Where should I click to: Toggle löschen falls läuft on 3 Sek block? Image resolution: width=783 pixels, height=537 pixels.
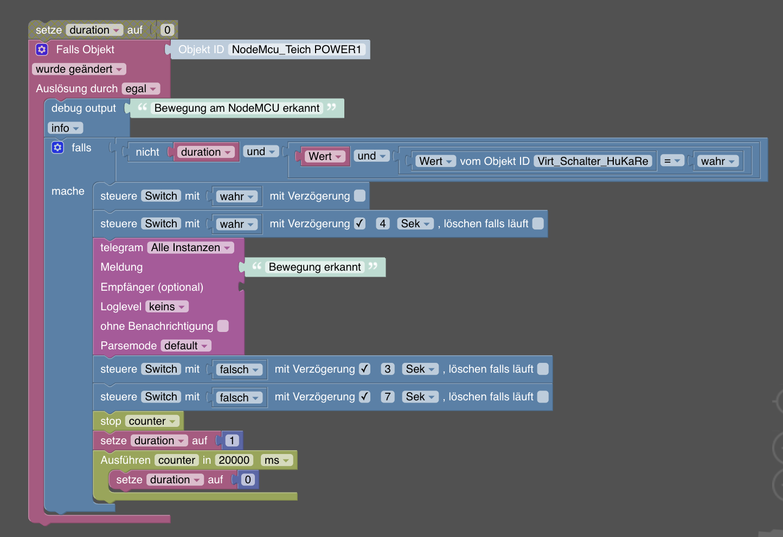[543, 369]
